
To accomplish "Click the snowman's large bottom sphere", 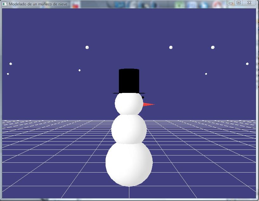I will tap(129, 165).
